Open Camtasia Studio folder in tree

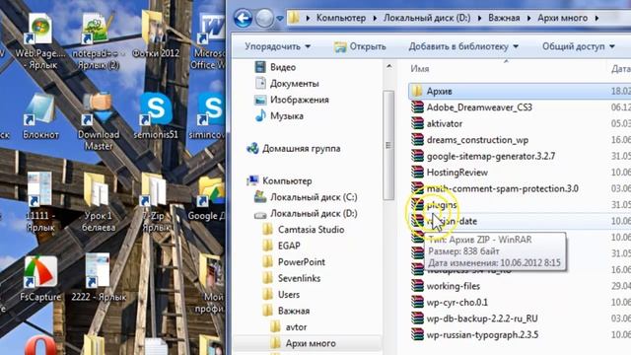click(304, 230)
